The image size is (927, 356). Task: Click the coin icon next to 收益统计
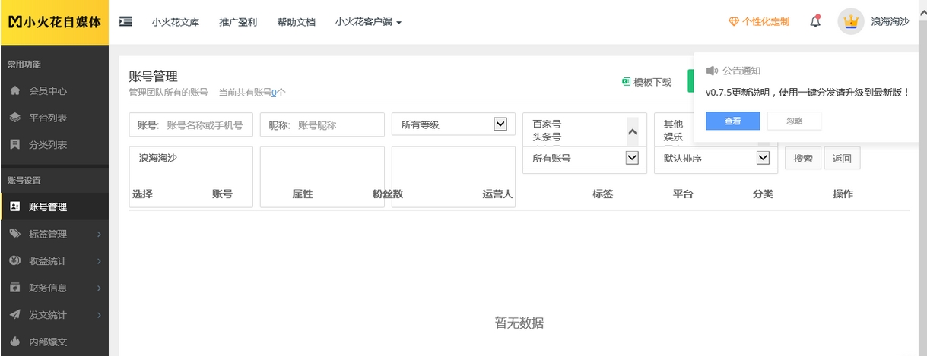[x=15, y=261]
